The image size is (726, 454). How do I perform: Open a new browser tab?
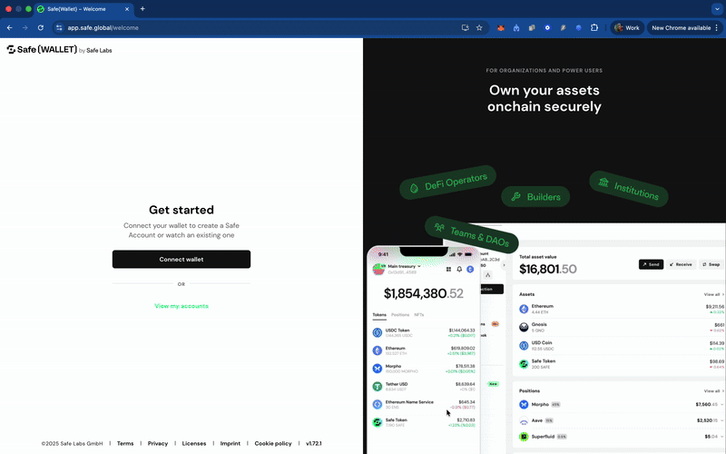142,9
